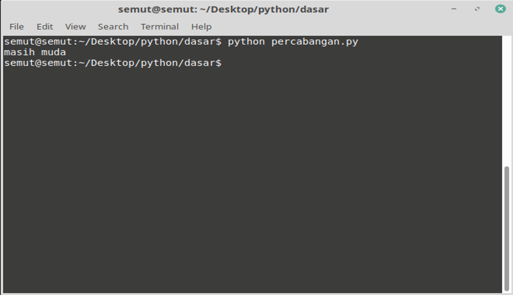Open the View menu
This screenshot has width=513, height=295.
point(75,27)
